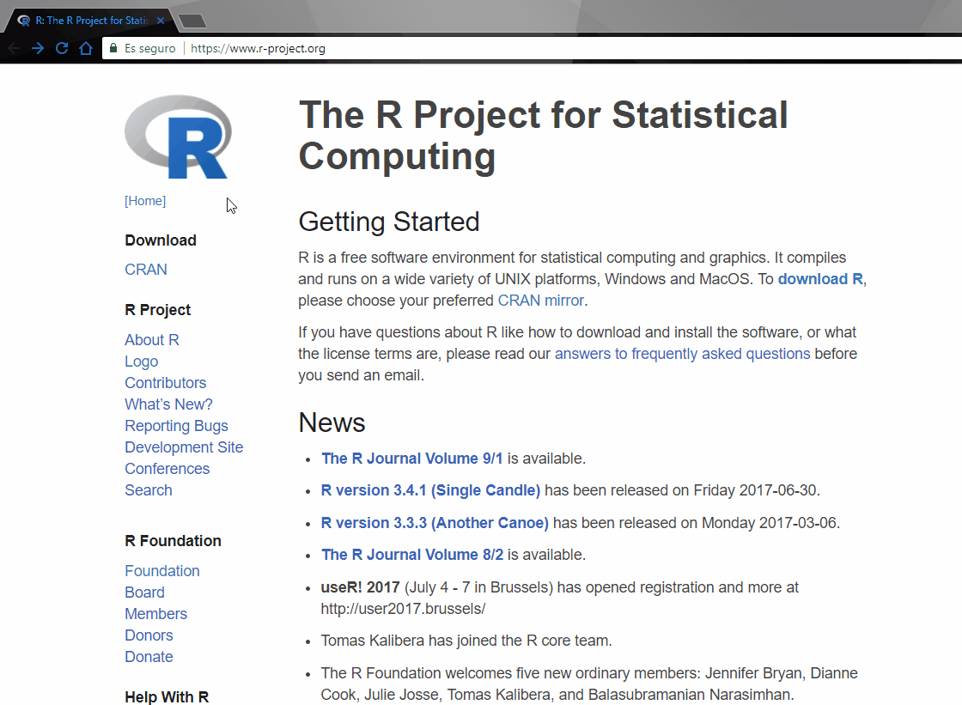The width and height of the screenshot is (962, 705).
Task: Open the Donors link
Action: pyautogui.click(x=149, y=635)
